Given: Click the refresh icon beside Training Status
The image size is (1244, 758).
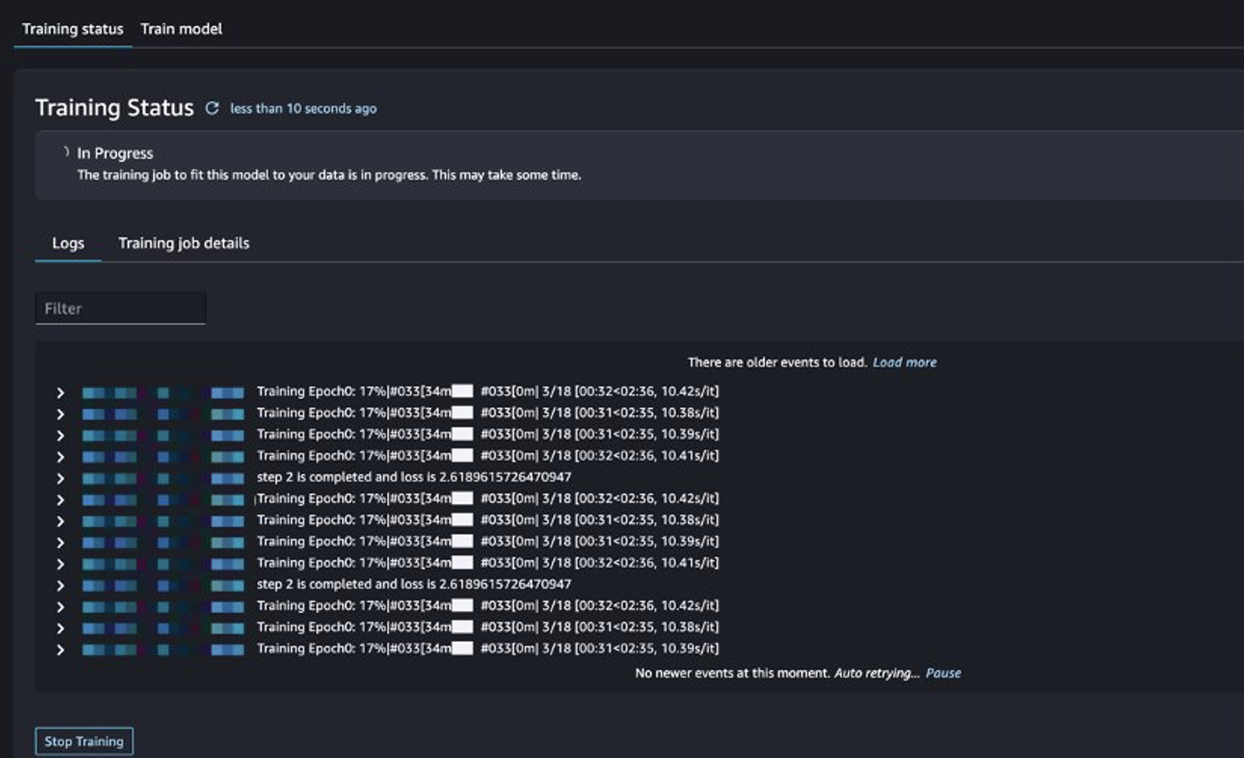Looking at the screenshot, I should pos(212,108).
